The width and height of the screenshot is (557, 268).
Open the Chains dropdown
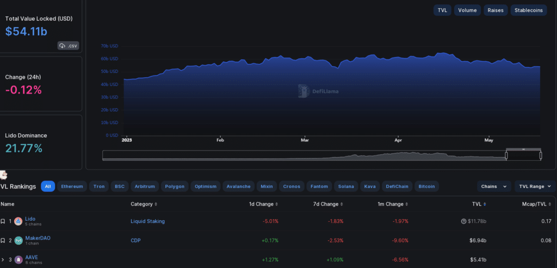(x=493, y=186)
